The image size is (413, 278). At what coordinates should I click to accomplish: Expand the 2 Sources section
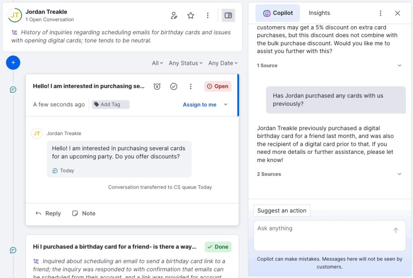pos(400,174)
